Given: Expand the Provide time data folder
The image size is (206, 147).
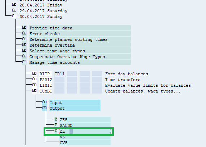Looking at the screenshot, I should (24, 28).
